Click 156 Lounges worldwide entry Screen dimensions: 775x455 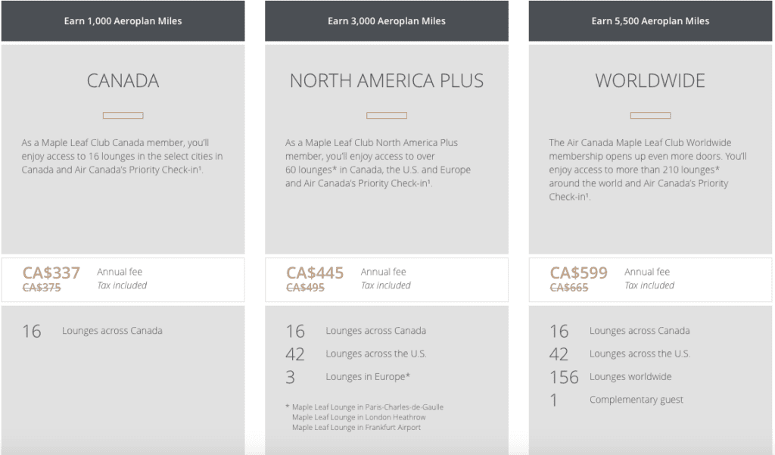(x=611, y=377)
